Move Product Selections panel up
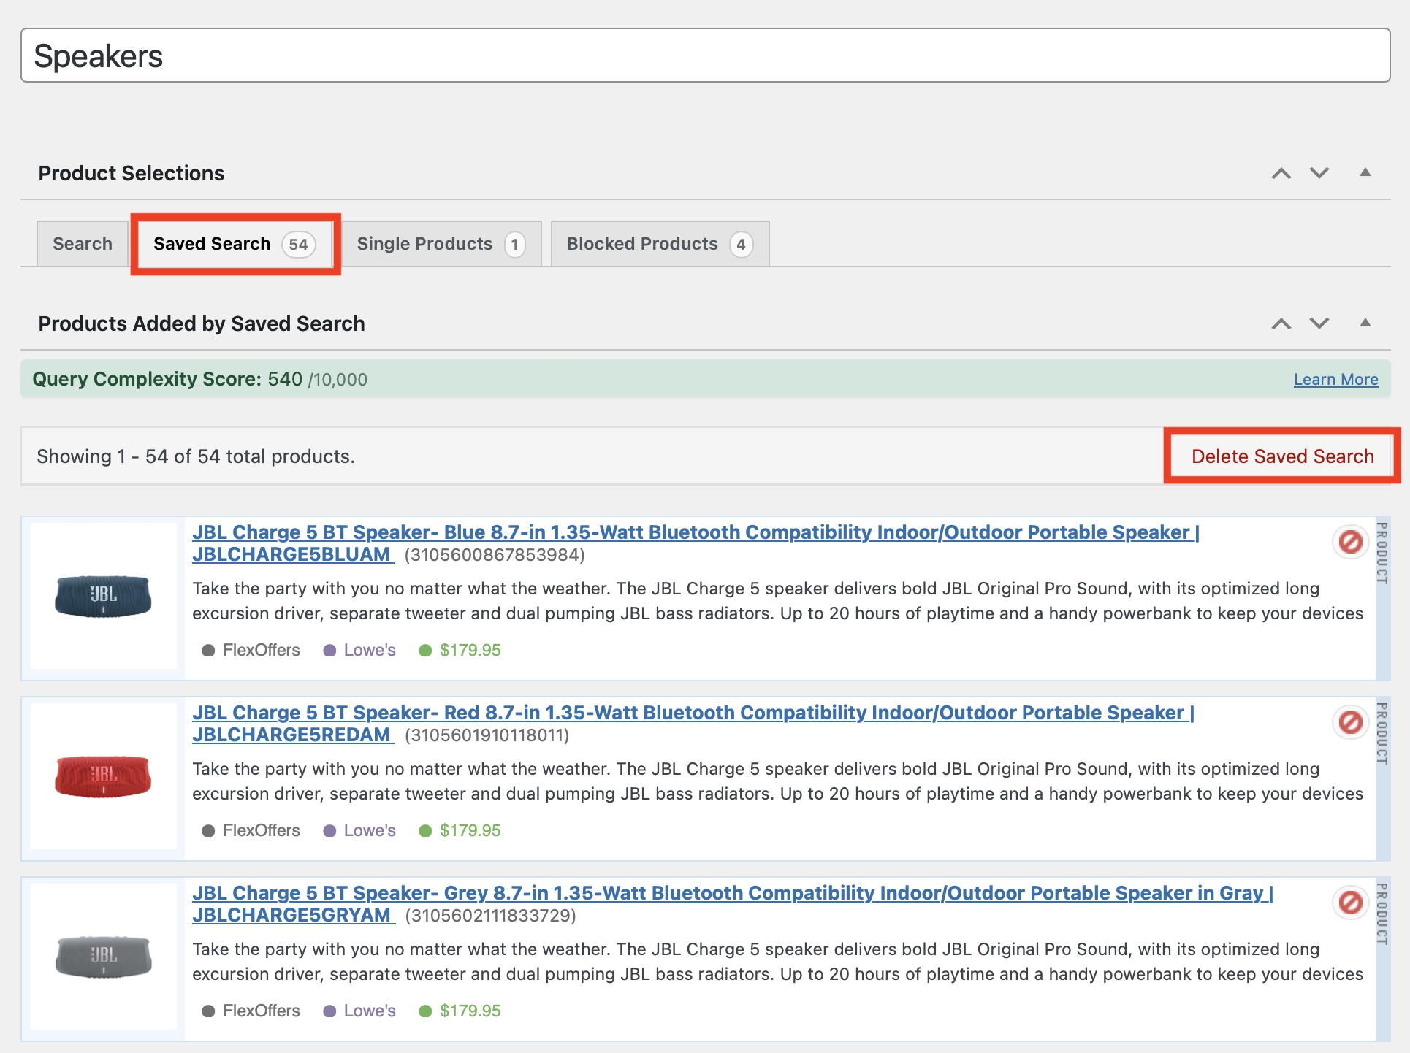Image resolution: width=1410 pixels, height=1053 pixels. (x=1281, y=173)
